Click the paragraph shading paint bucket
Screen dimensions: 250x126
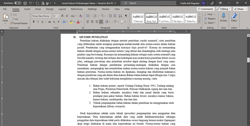tap(115, 22)
